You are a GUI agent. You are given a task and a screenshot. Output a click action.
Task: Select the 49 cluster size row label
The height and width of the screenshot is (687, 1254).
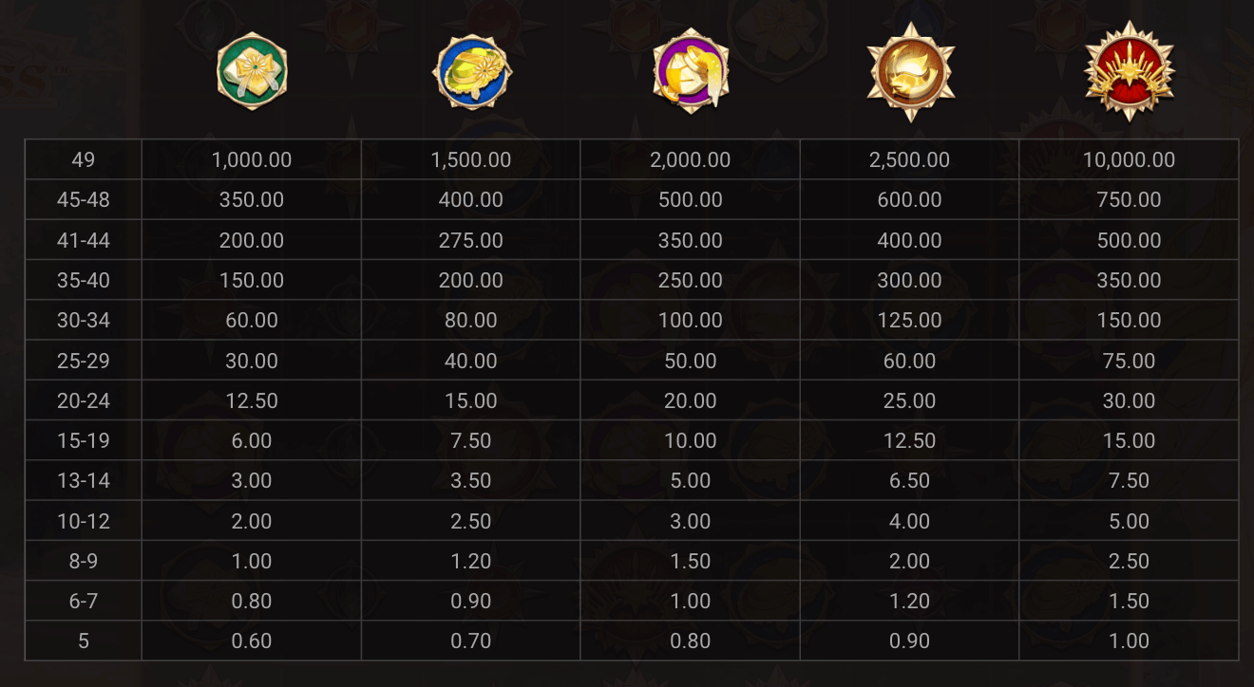tap(84, 160)
